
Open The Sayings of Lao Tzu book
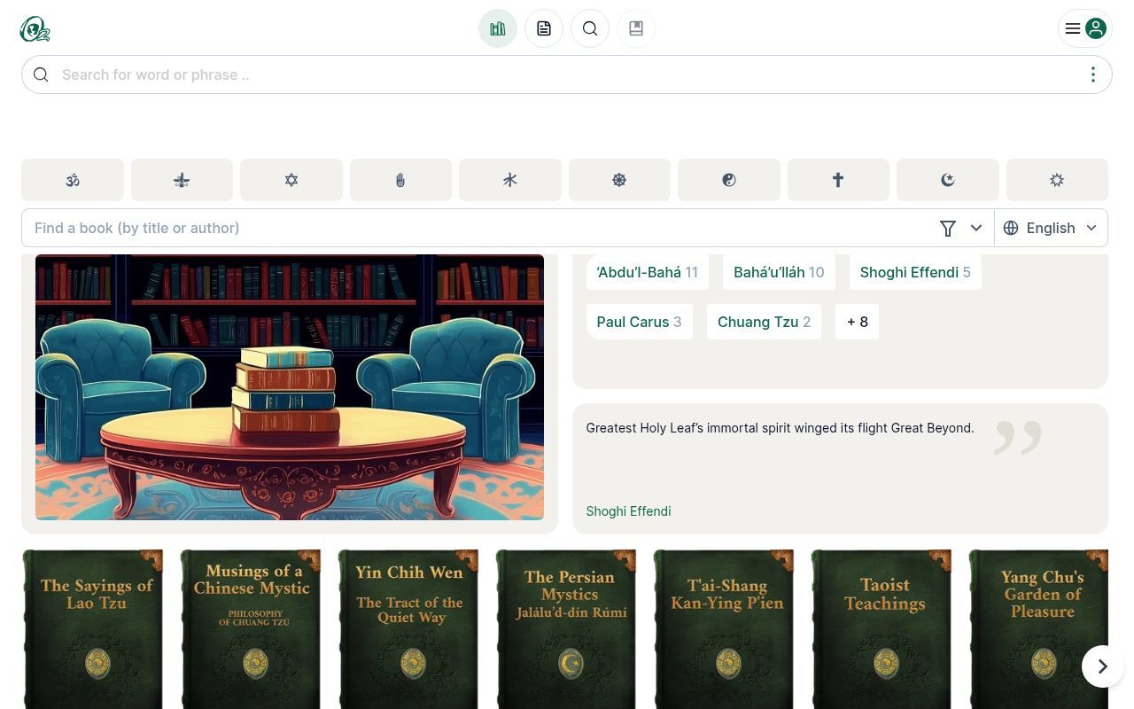pos(93,629)
